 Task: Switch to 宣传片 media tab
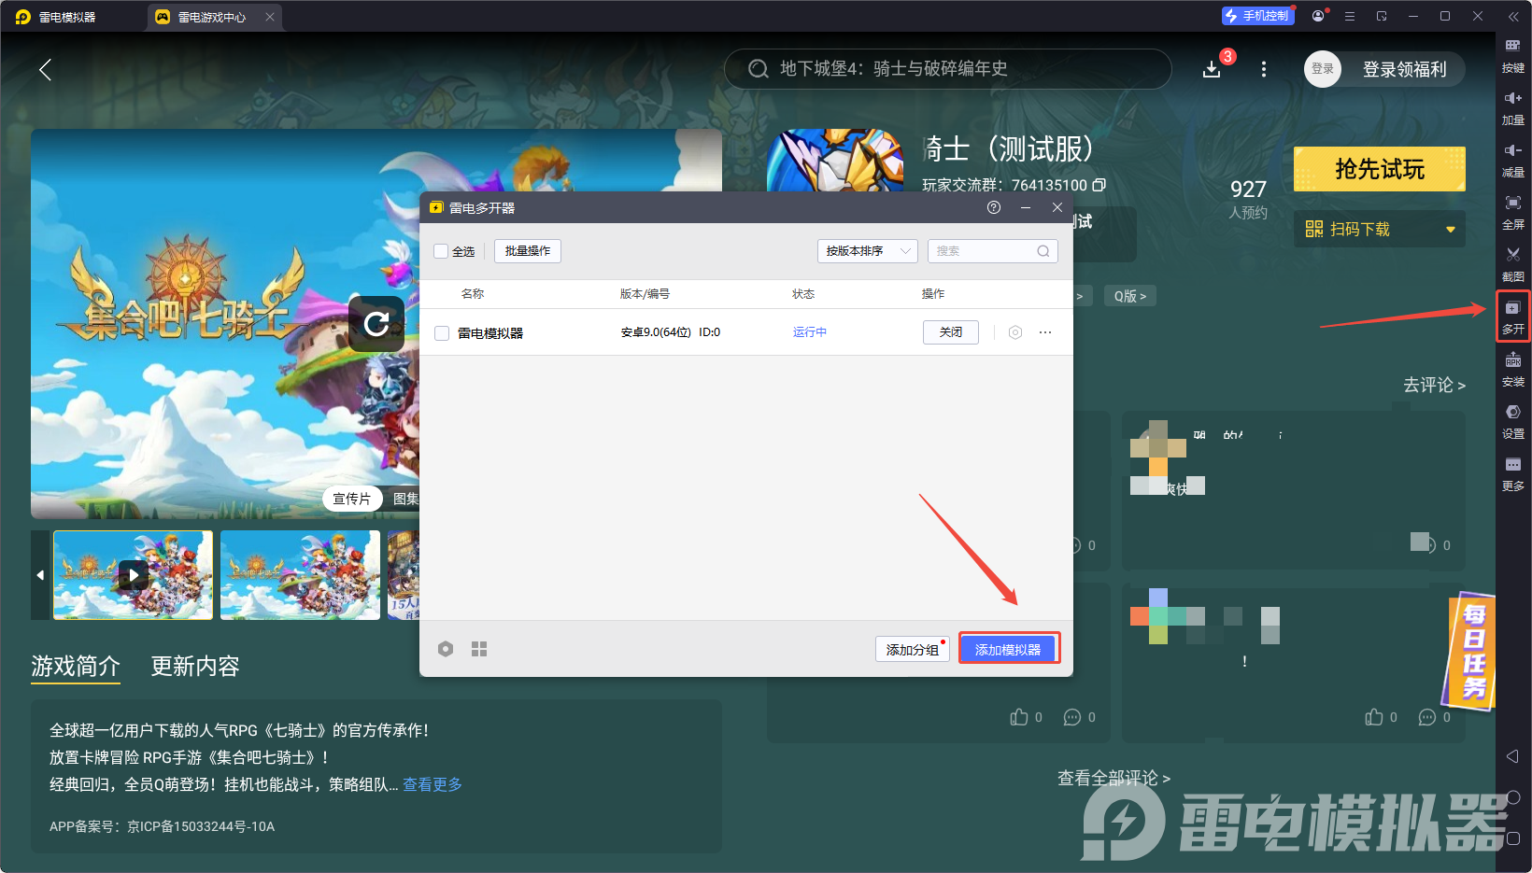(x=352, y=499)
